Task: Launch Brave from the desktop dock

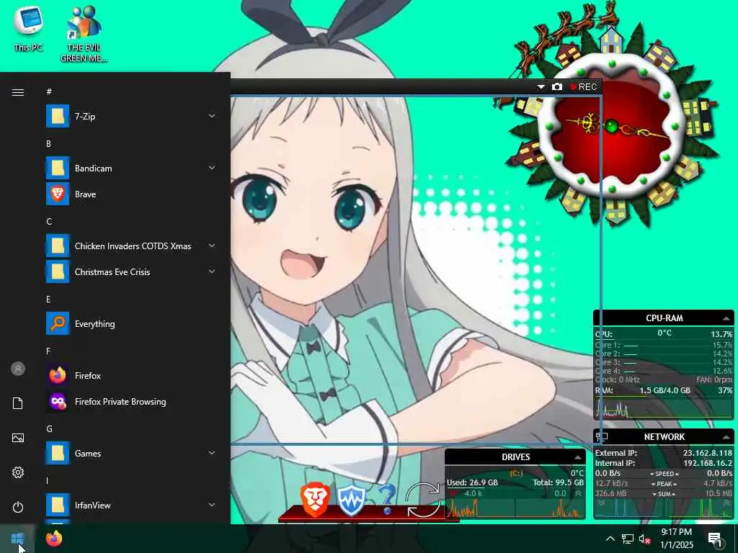Action: click(315, 500)
